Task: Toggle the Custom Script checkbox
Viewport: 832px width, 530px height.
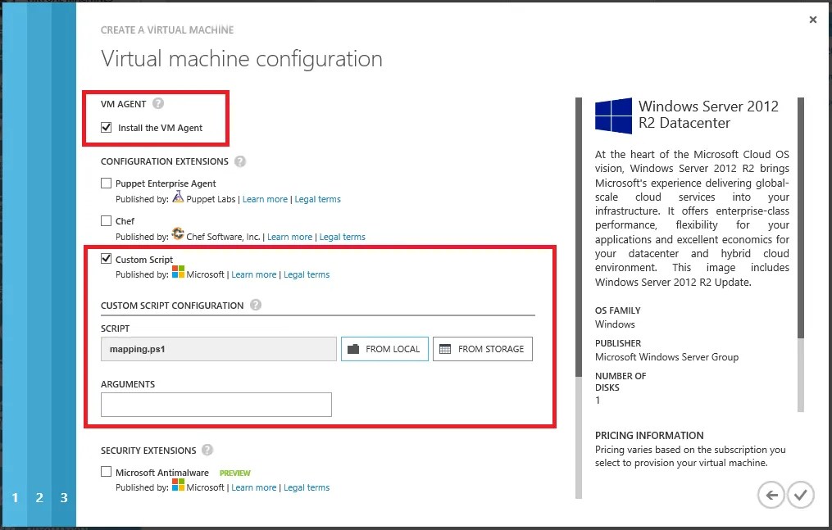Action: [x=106, y=259]
